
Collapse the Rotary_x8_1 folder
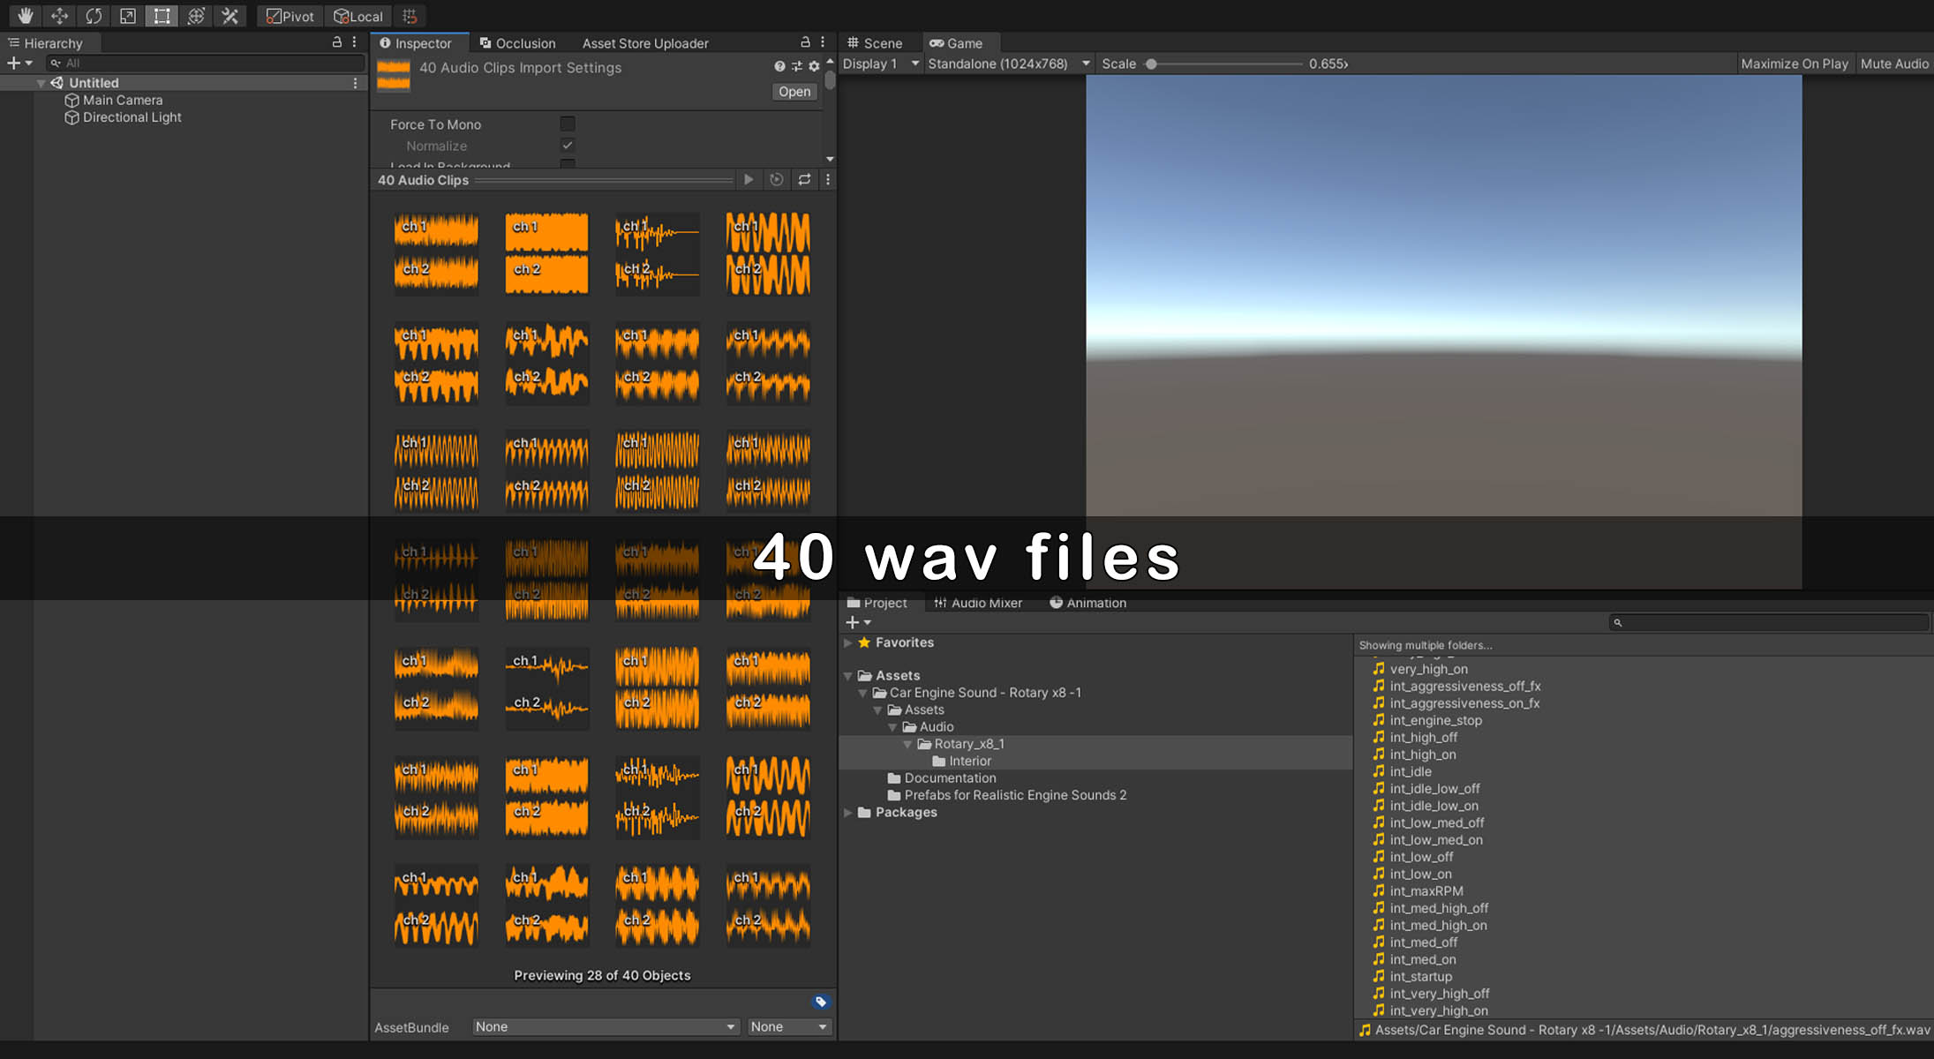[907, 744]
